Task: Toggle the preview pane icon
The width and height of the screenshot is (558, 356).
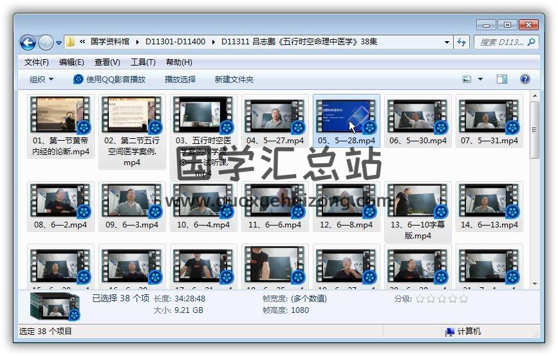Action: (502, 79)
